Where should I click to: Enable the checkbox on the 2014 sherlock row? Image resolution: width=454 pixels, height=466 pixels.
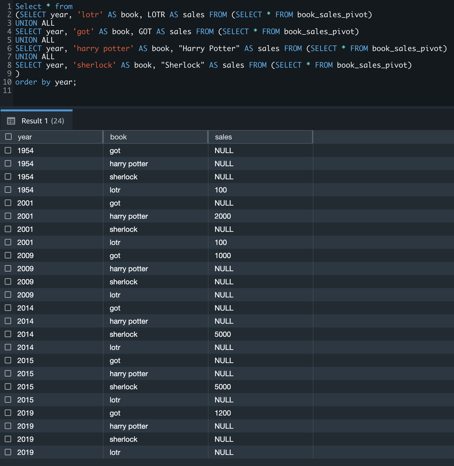[8, 334]
